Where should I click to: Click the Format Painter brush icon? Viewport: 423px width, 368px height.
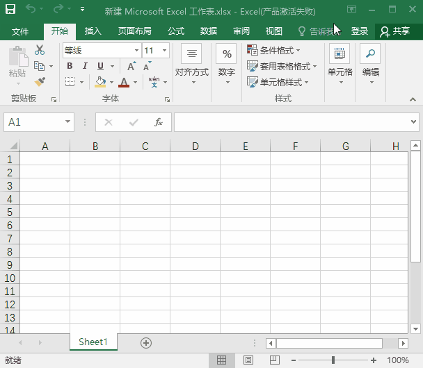coord(40,81)
